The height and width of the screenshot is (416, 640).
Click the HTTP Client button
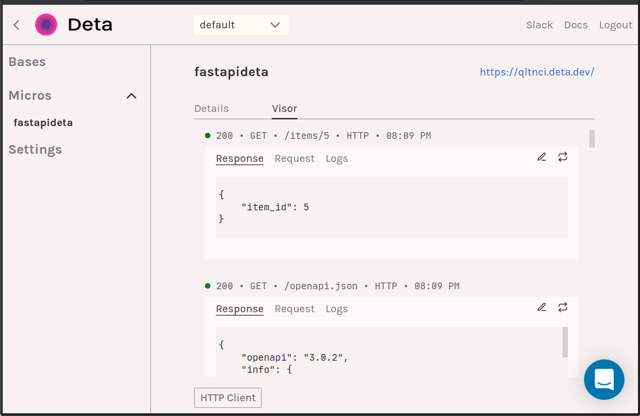click(228, 398)
